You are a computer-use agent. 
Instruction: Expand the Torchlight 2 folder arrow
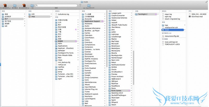(x=158, y=14)
